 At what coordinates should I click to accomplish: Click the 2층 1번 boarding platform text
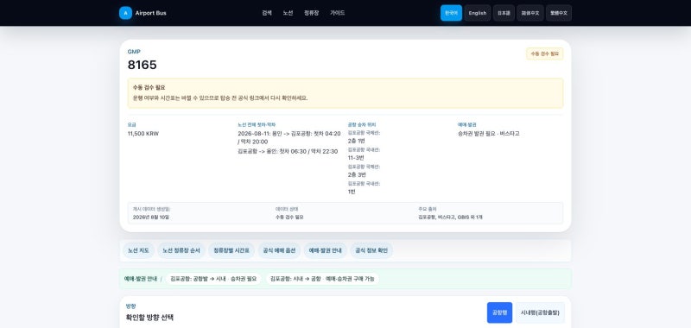coord(357,141)
